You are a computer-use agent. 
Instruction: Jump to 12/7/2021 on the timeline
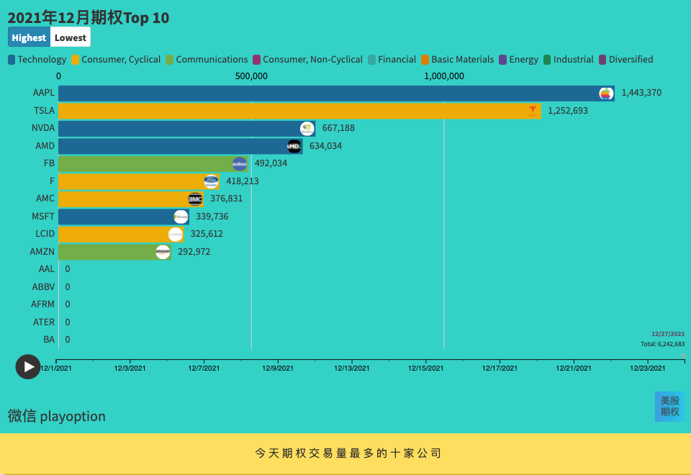tap(204, 368)
